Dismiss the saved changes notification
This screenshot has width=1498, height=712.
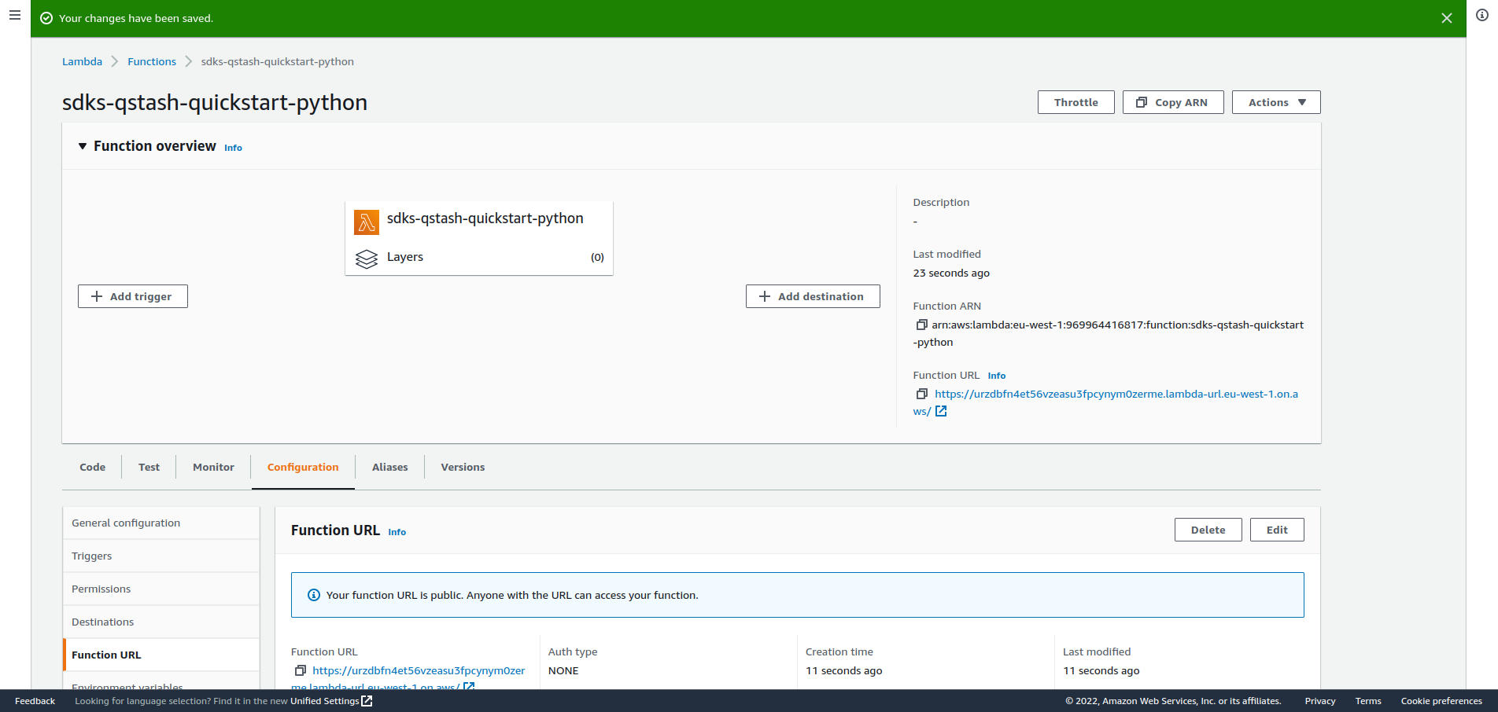1446,18
